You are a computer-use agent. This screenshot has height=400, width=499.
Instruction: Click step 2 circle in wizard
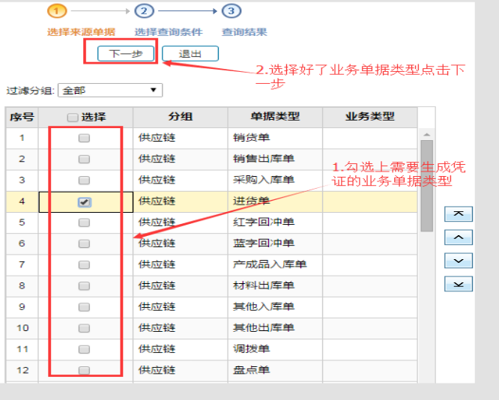tap(145, 10)
